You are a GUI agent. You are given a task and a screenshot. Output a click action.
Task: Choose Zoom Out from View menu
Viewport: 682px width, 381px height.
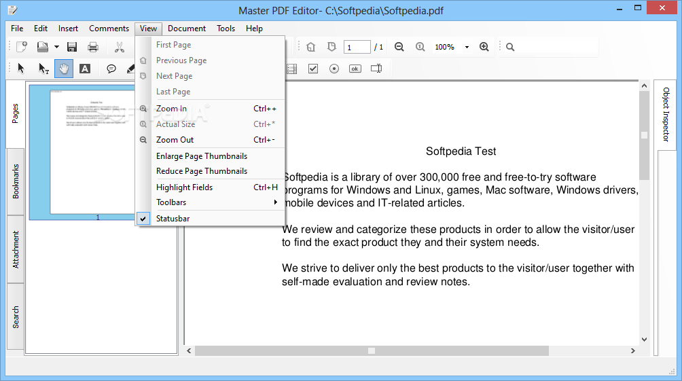[211, 140]
